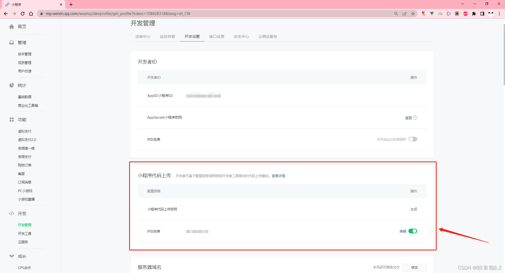Select the 开发设置 tab
Viewport: 505px width, 273px height.
coord(192,36)
